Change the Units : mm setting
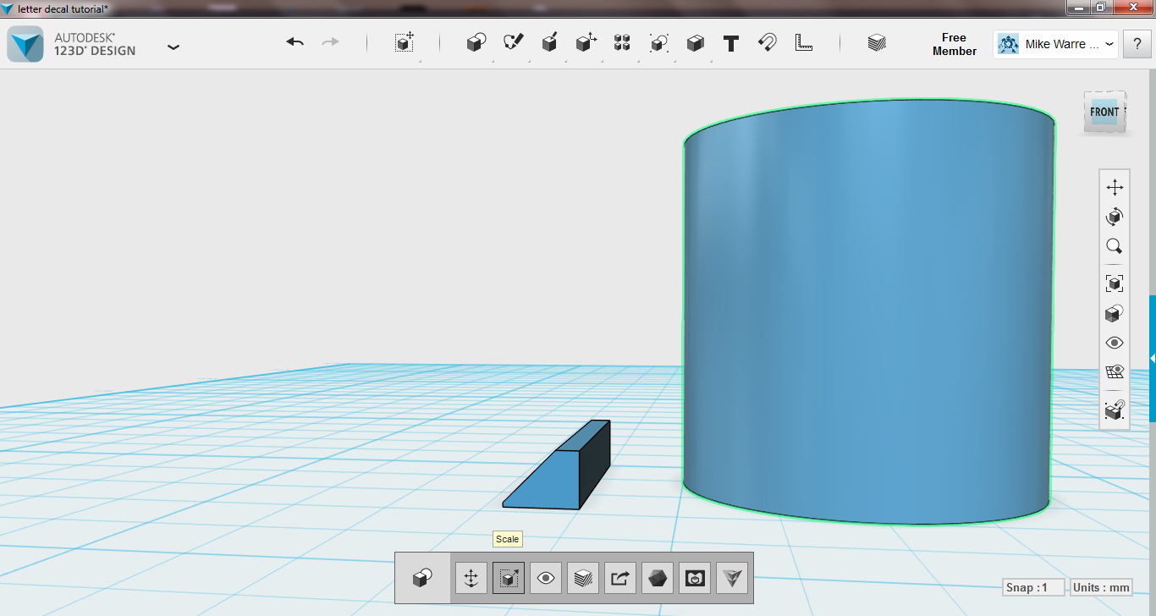1156x616 pixels. click(1101, 587)
